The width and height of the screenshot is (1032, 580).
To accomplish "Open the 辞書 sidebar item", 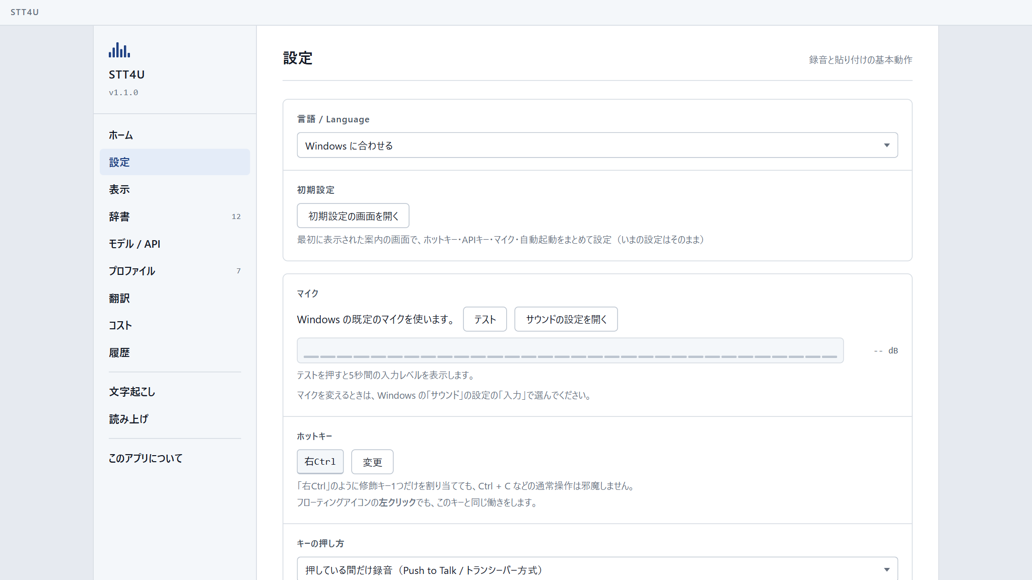I will click(175, 216).
